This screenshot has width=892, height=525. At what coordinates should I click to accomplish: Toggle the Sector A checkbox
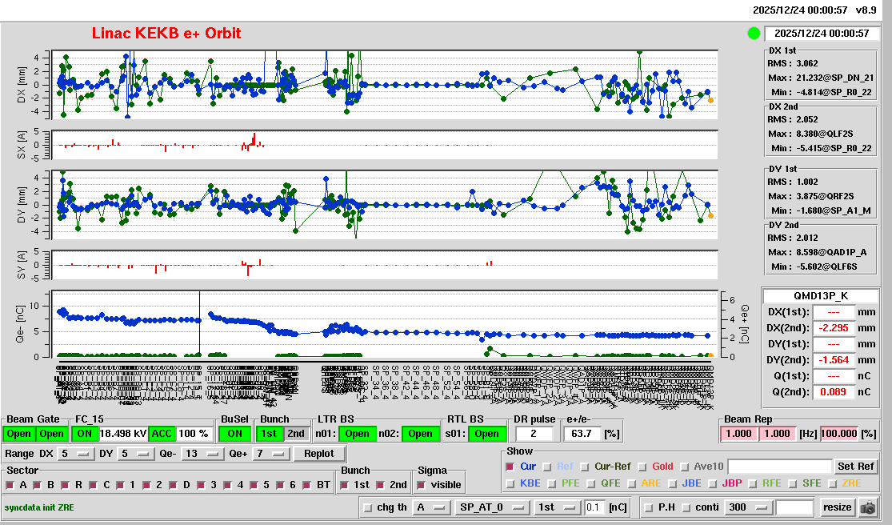[11, 485]
